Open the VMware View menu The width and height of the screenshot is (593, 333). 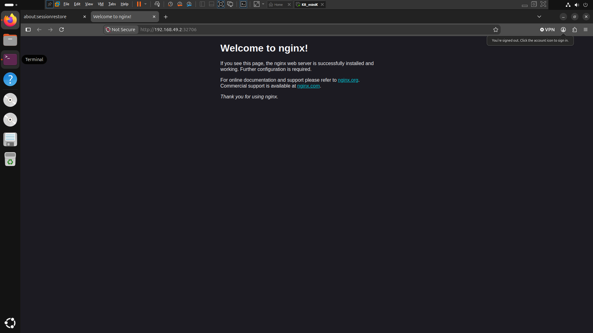89,4
